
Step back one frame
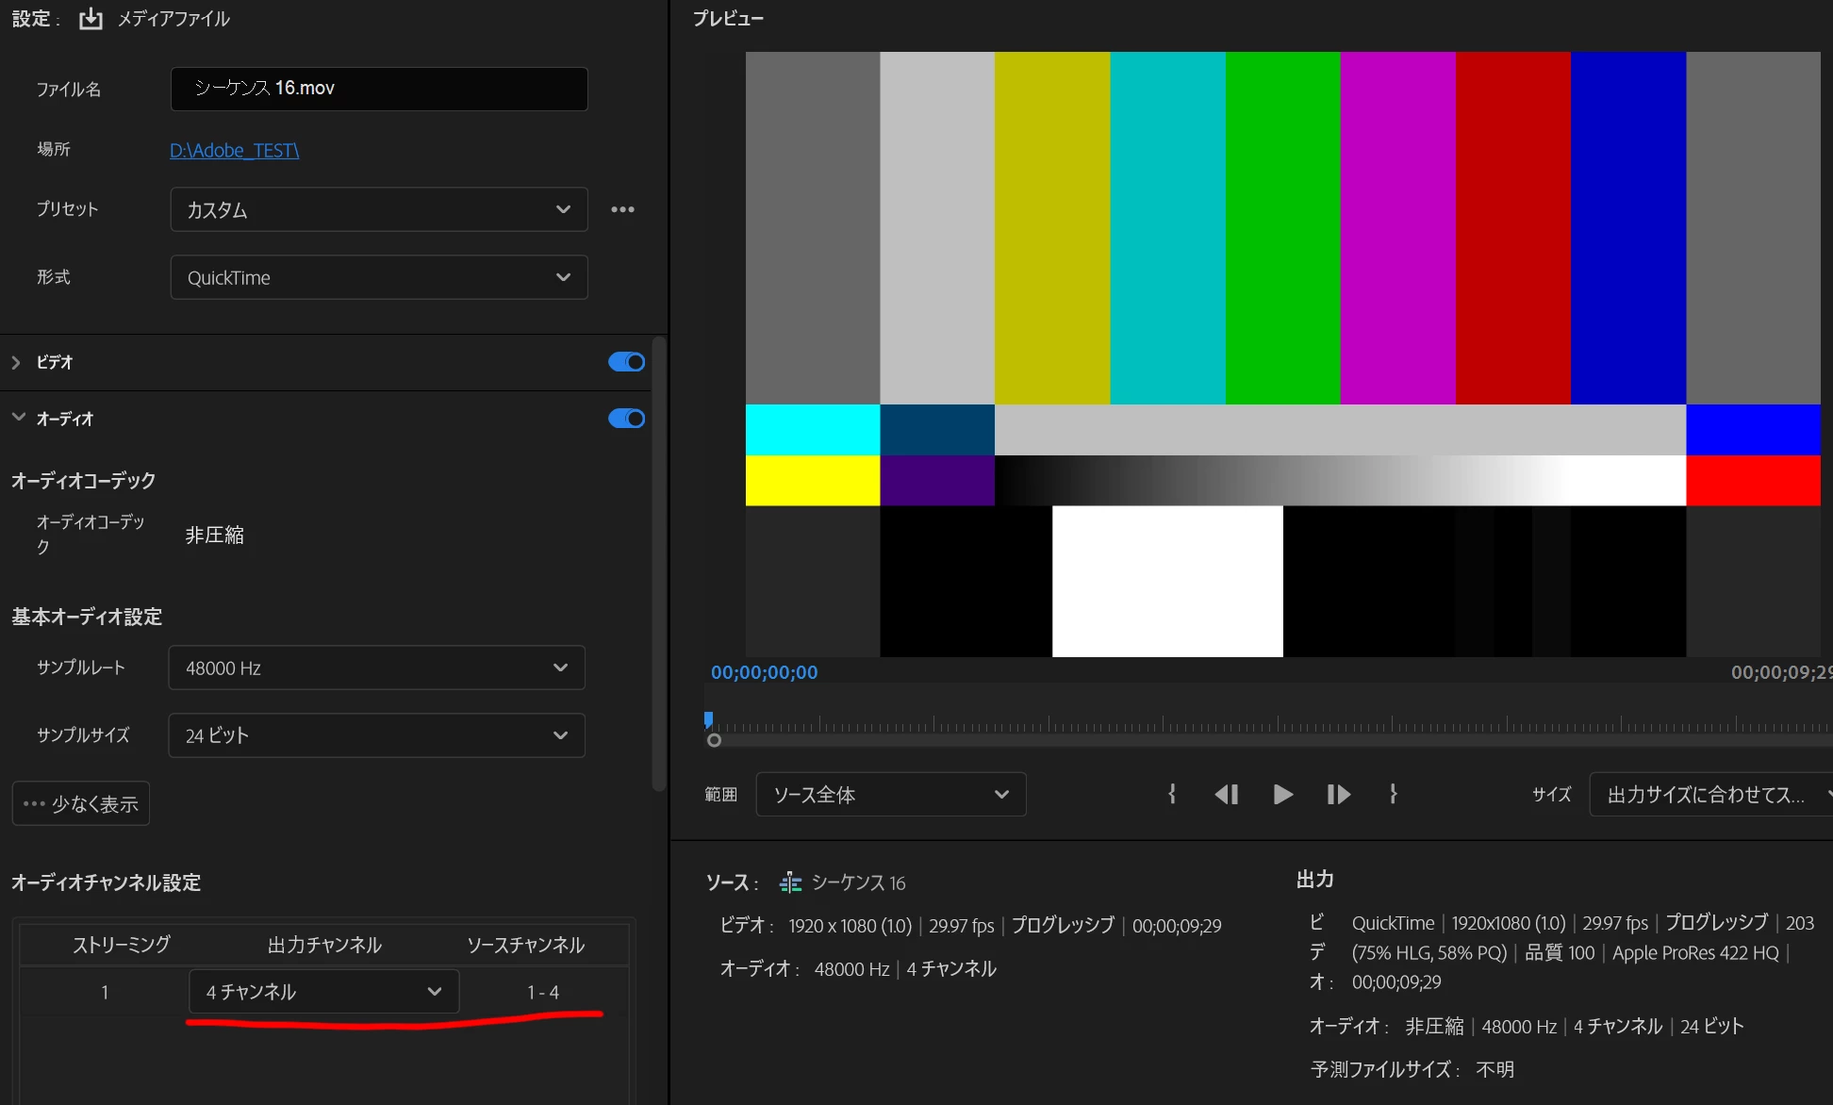point(1226,794)
